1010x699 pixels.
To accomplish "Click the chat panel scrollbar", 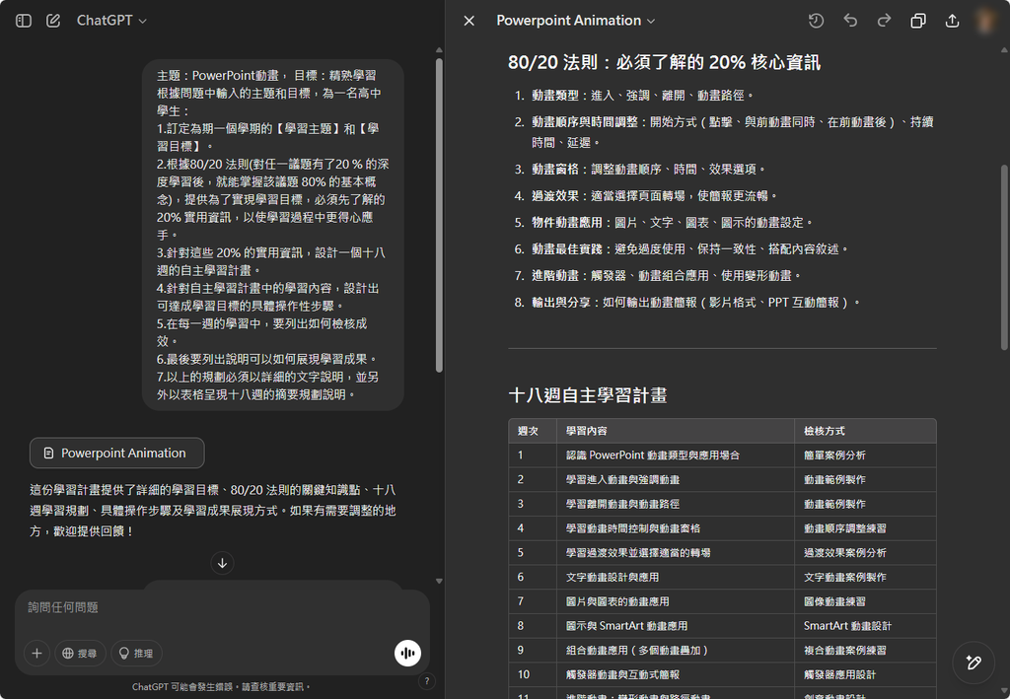I will (x=439, y=216).
